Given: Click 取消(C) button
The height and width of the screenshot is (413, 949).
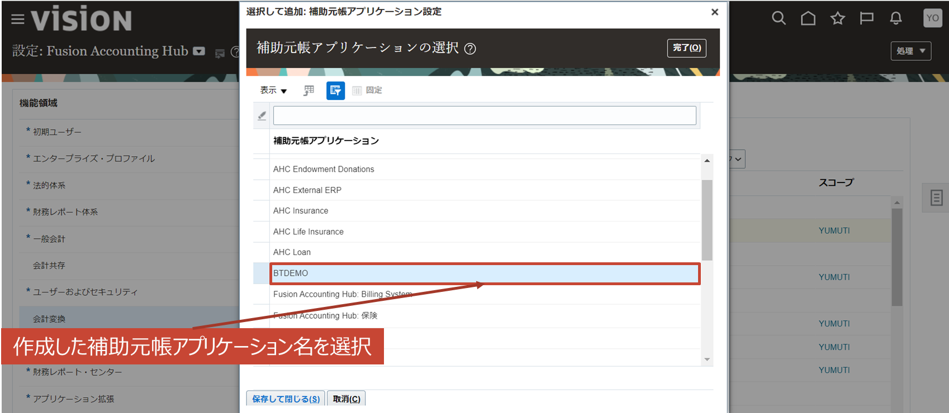Looking at the screenshot, I should 347,398.
